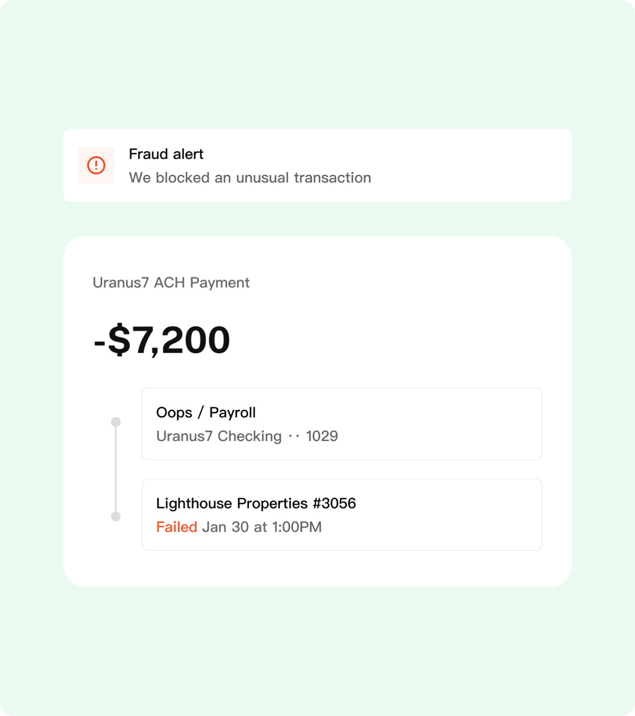
Task: Open the Lighthouse Properties recipient name
Action: coord(232,503)
